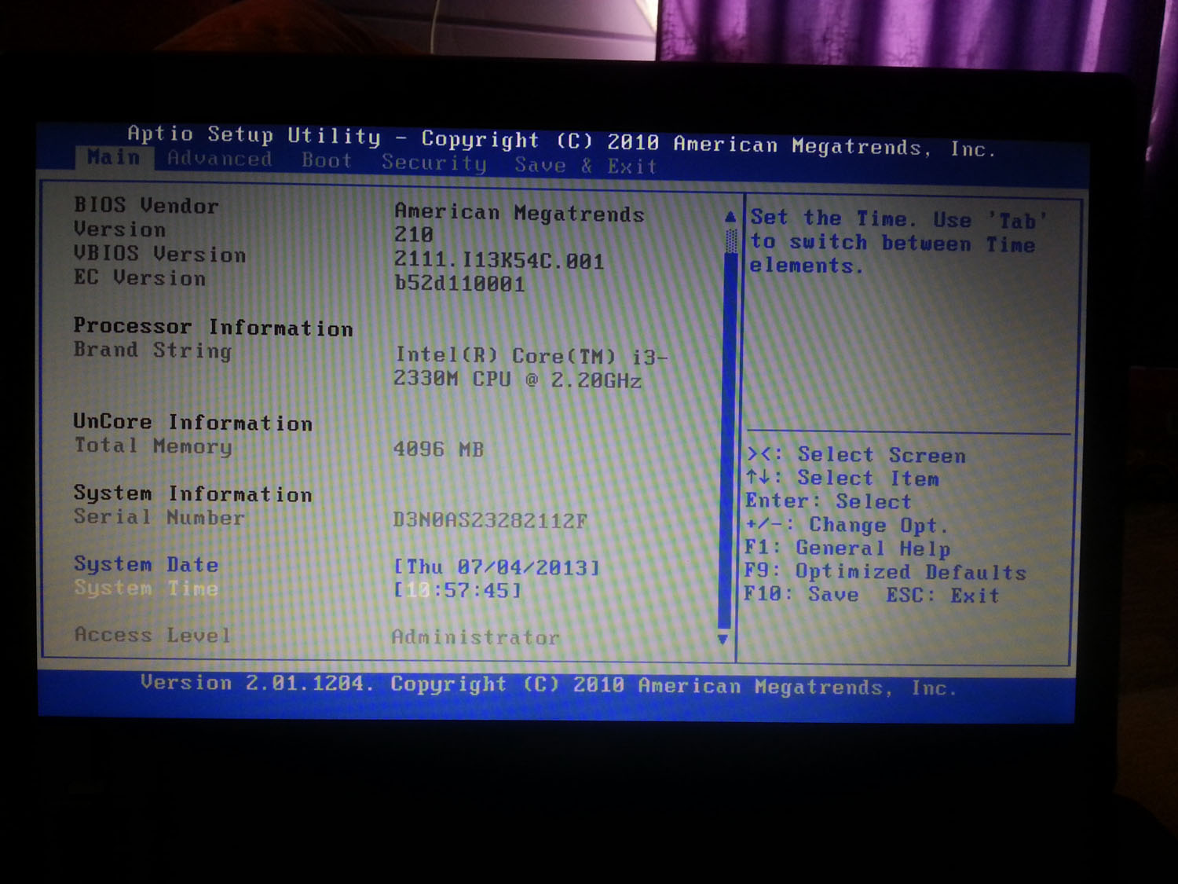Click the Access Level label
This screenshot has height=884, width=1178.
[152, 635]
